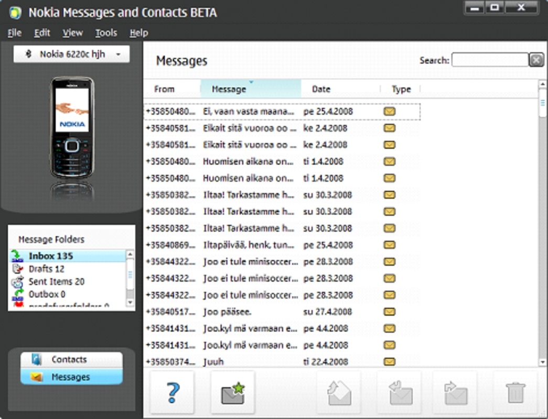Click the clear search X icon
Viewport: 548px width, 419px height.
(536, 60)
